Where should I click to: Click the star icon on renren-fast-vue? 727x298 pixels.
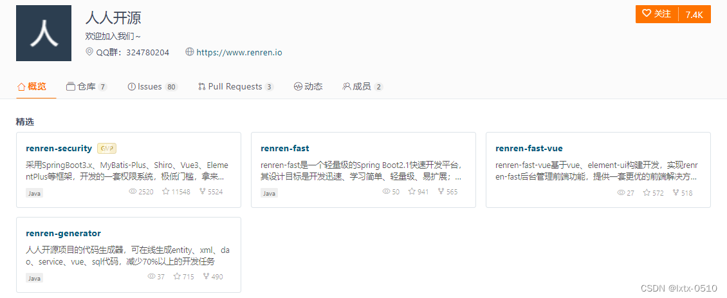point(647,192)
